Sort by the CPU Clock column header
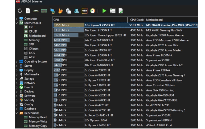205x129 pixels. [136, 20]
